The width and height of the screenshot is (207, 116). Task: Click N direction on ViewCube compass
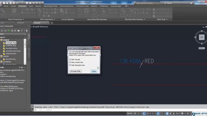(x=202, y=31)
